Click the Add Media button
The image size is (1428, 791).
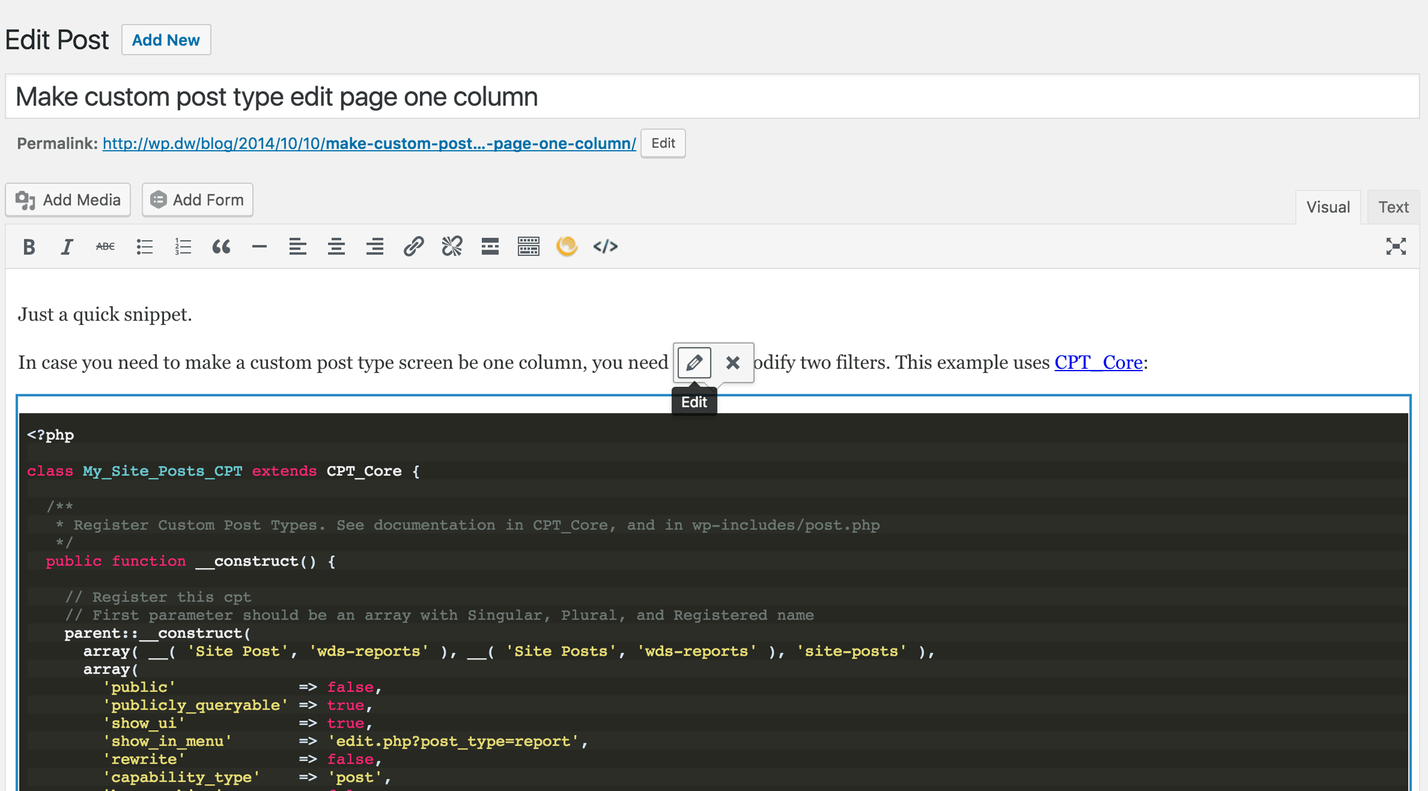tap(68, 200)
